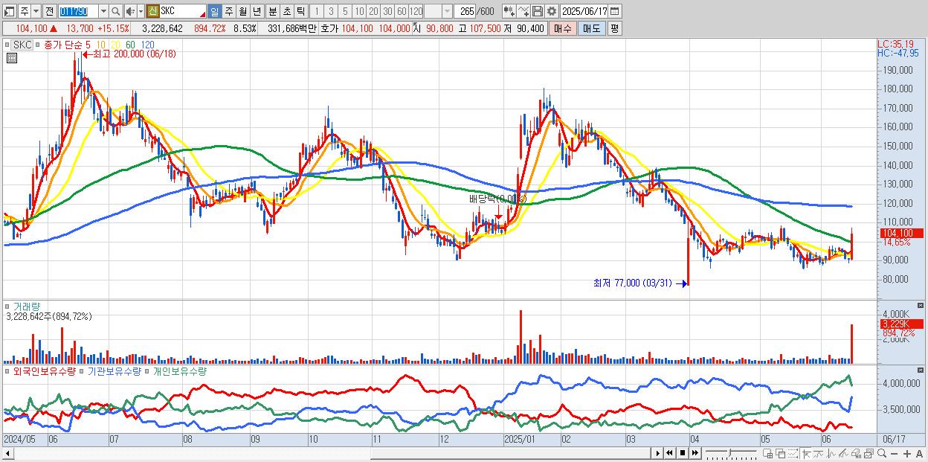Click the 배당락 dividend marker label

[x=498, y=199]
